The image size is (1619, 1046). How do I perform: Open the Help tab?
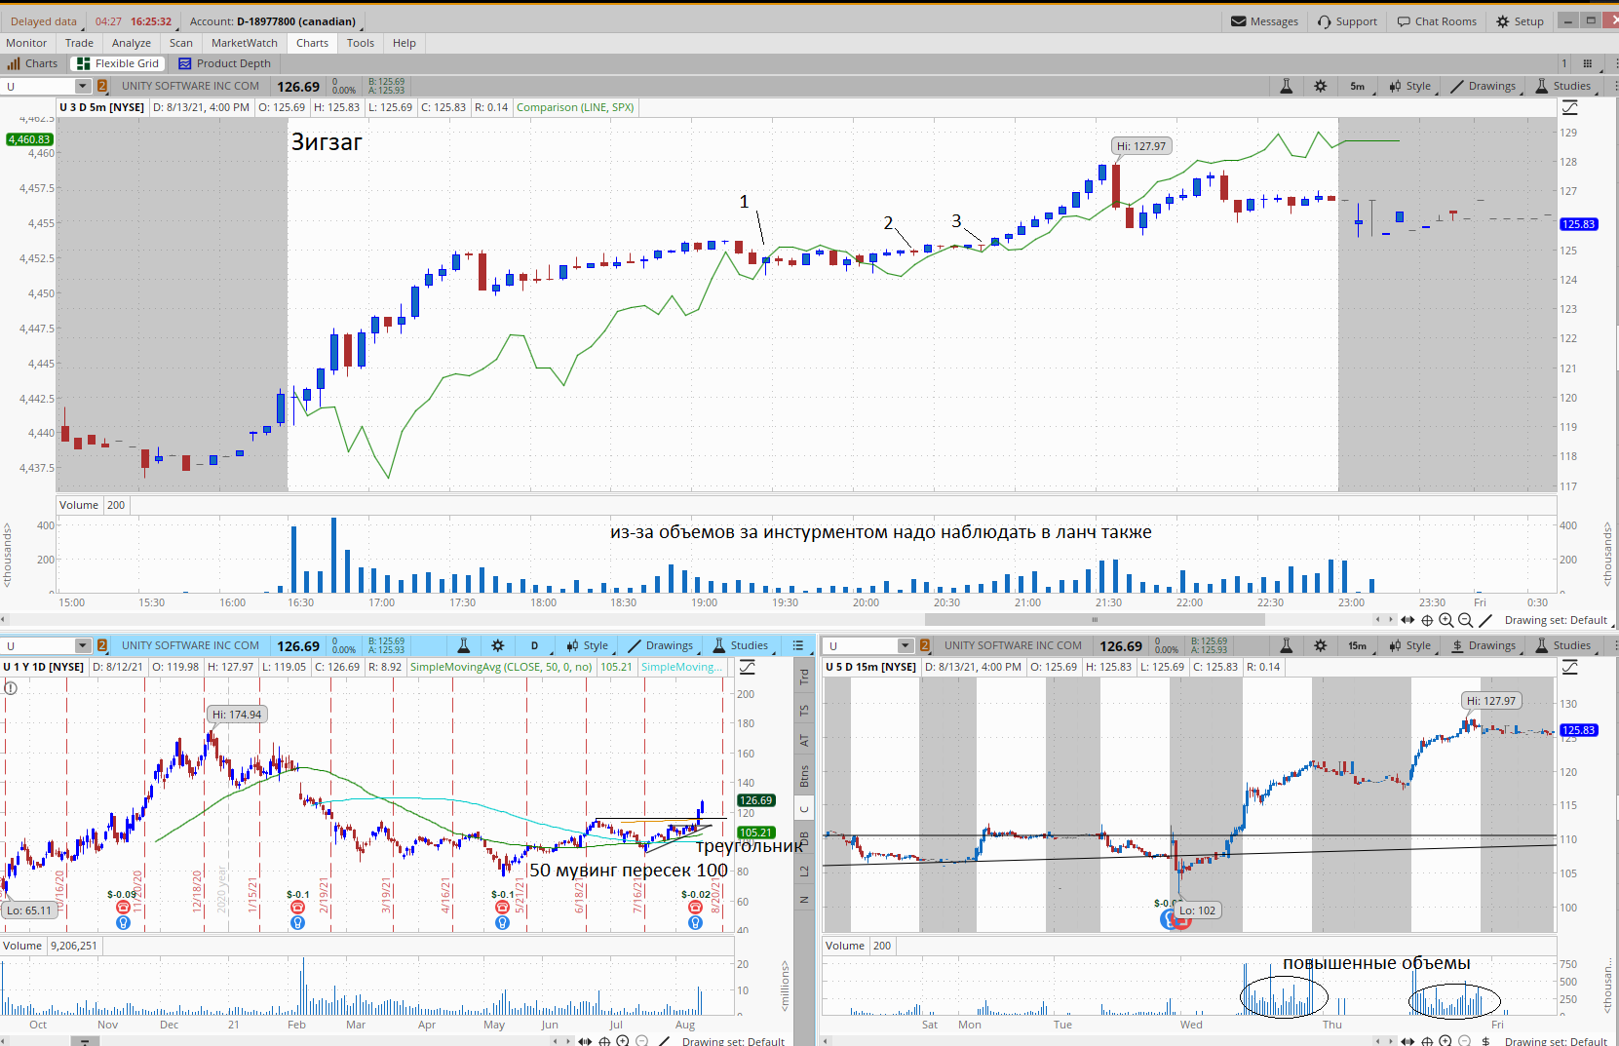[x=405, y=43]
